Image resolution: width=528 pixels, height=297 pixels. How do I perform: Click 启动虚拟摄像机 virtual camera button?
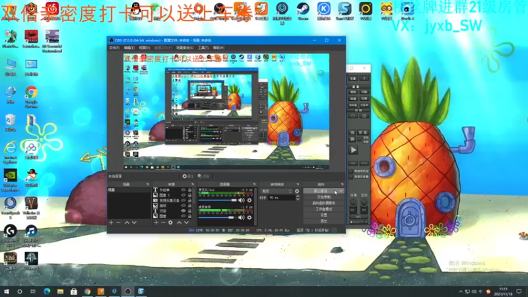(x=323, y=203)
